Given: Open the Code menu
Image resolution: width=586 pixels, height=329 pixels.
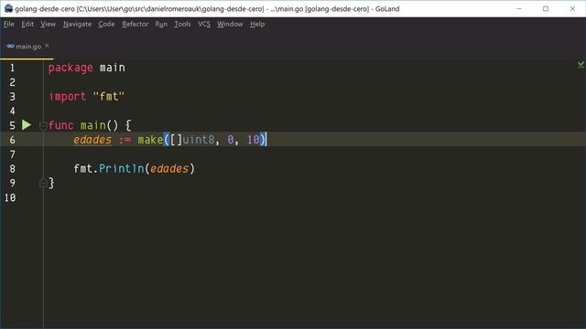Looking at the screenshot, I should (106, 25).
